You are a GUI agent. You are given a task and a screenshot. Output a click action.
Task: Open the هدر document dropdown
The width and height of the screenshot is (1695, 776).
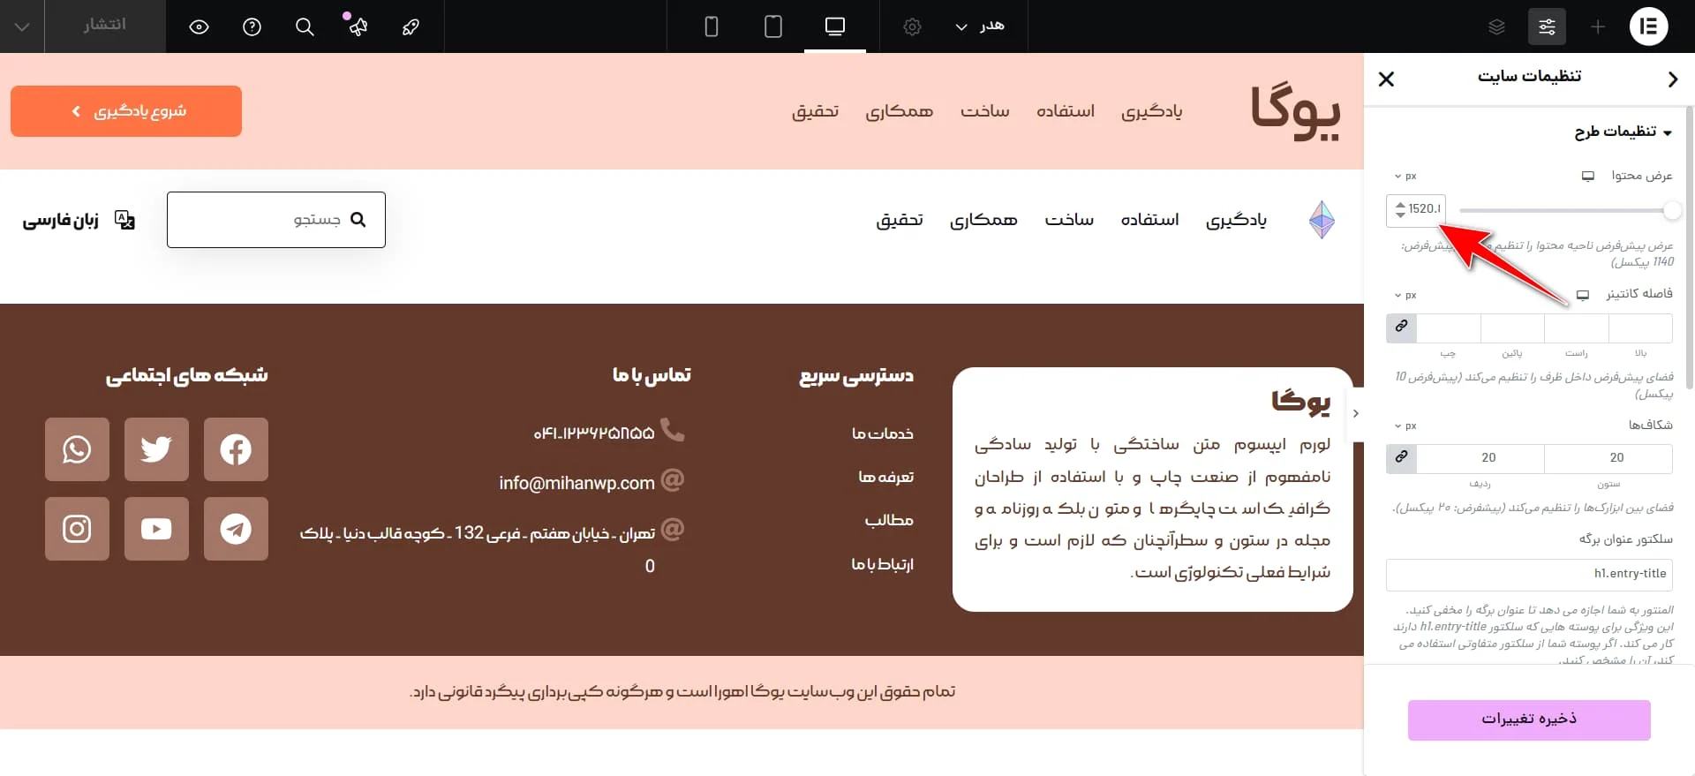[x=980, y=26]
